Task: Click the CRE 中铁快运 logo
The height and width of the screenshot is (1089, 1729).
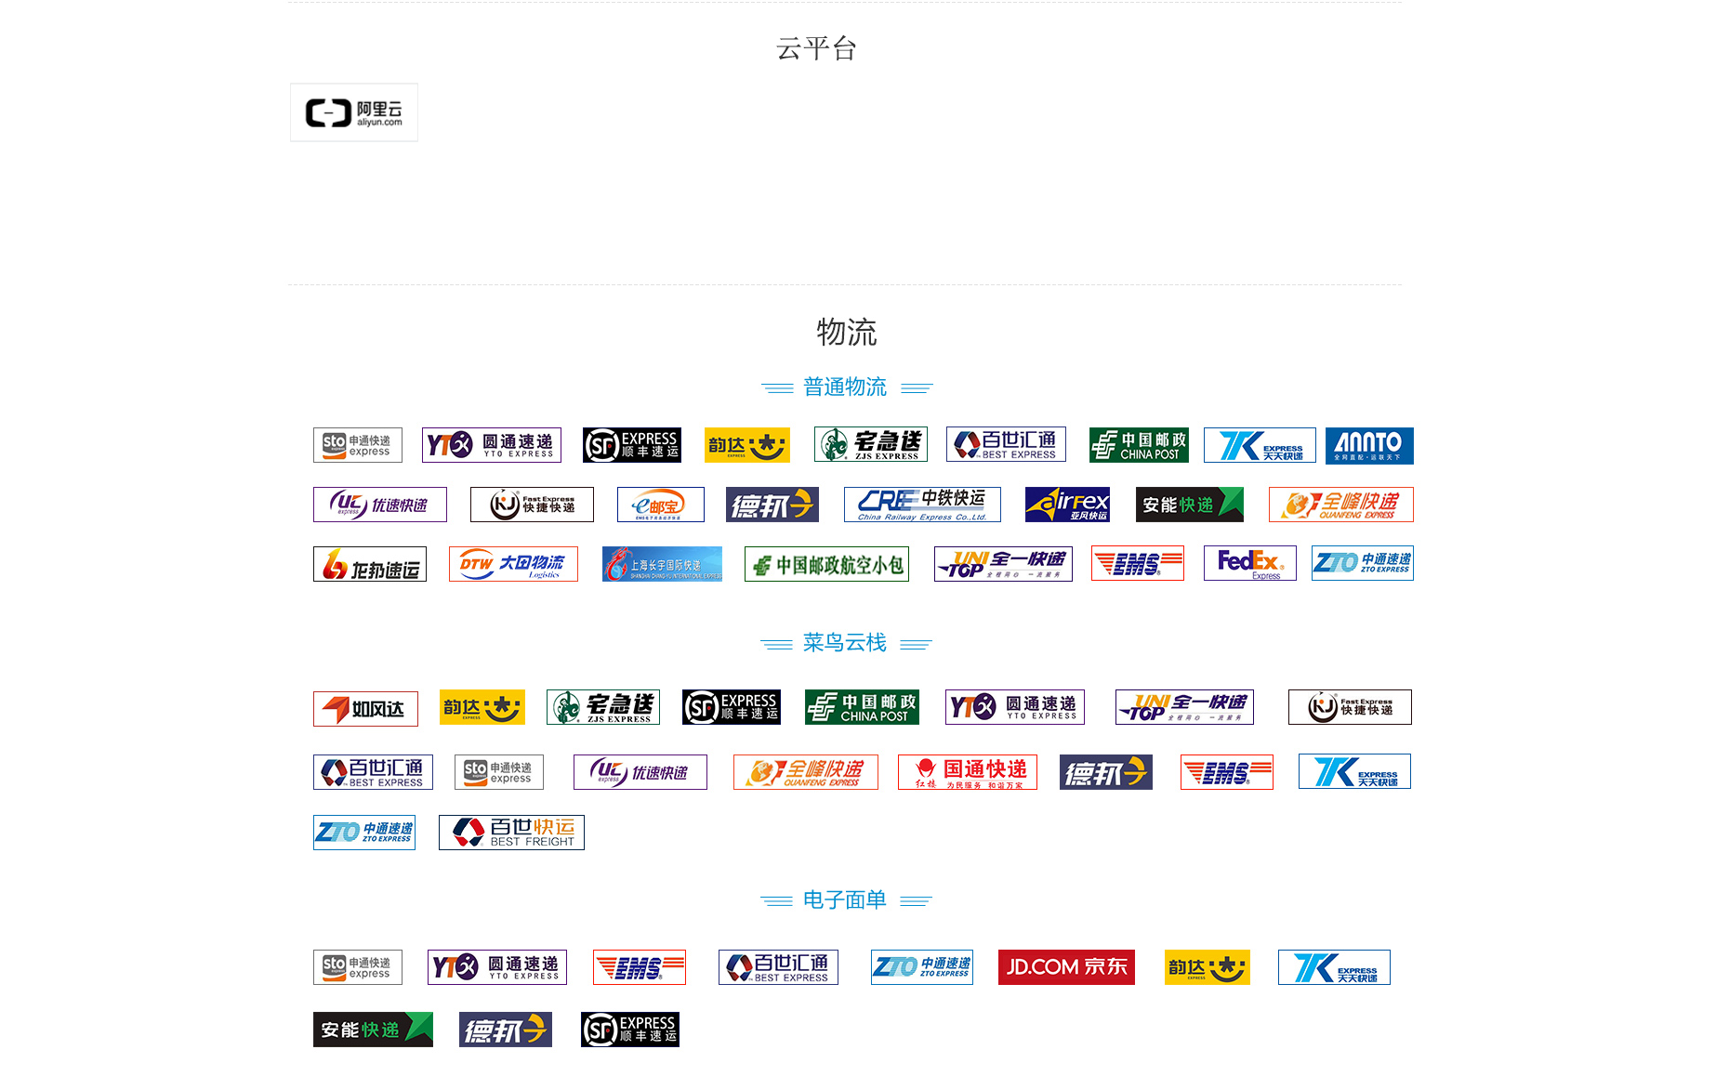Action: (921, 505)
